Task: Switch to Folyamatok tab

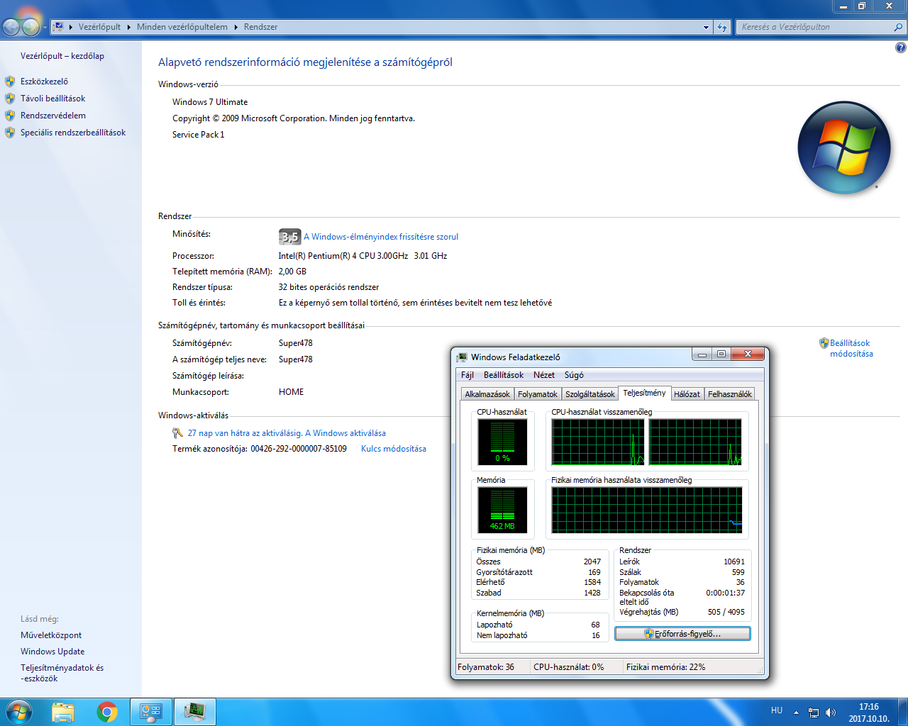Action: (538, 394)
